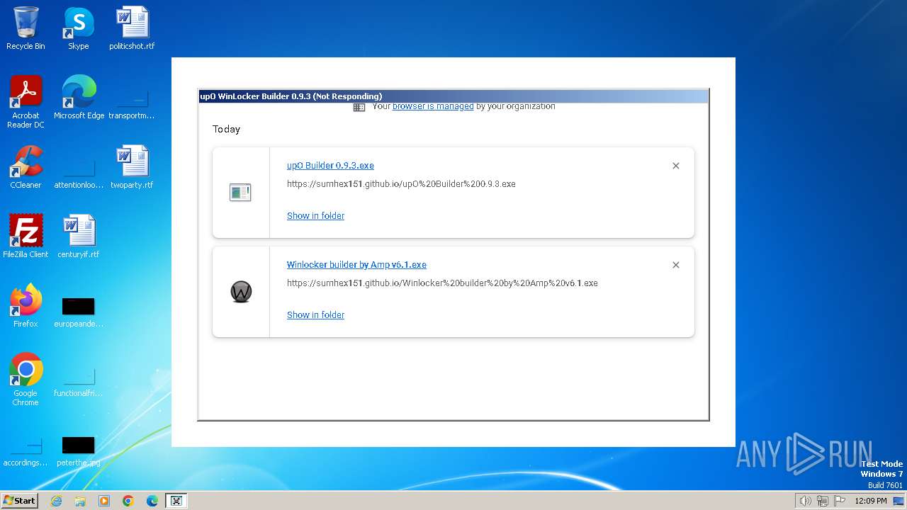Open the Winlocker builder by Amp v6.1.exe link

click(x=356, y=264)
